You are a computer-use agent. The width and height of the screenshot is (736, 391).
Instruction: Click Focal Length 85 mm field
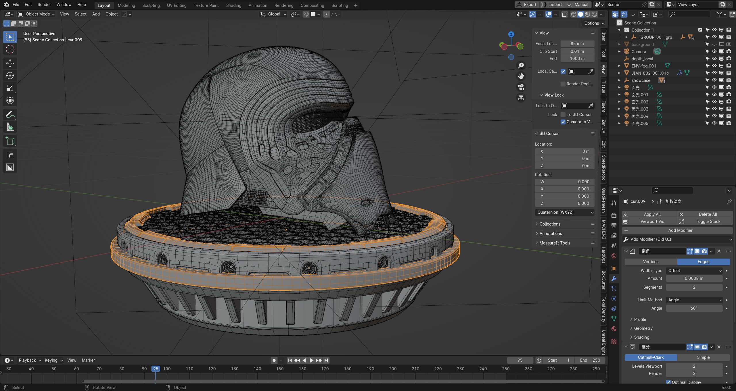577,44
